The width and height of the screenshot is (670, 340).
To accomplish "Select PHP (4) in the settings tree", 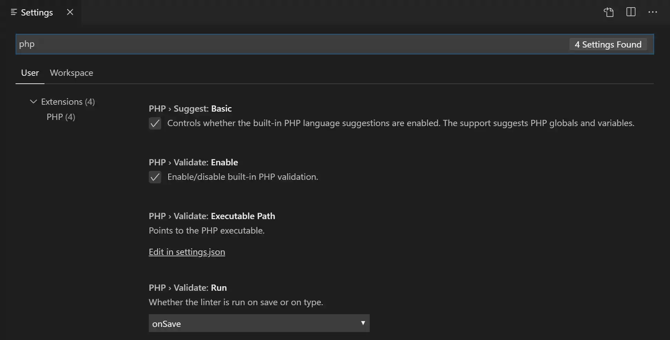I will tap(60, 117).
